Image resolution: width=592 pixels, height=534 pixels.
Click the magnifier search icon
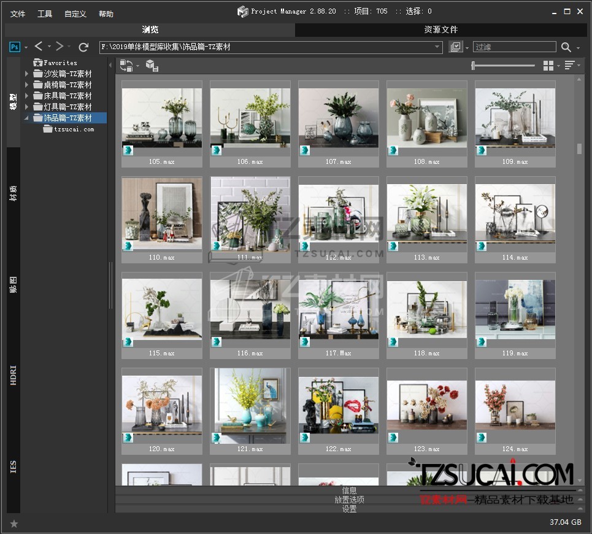coord(566,47)
